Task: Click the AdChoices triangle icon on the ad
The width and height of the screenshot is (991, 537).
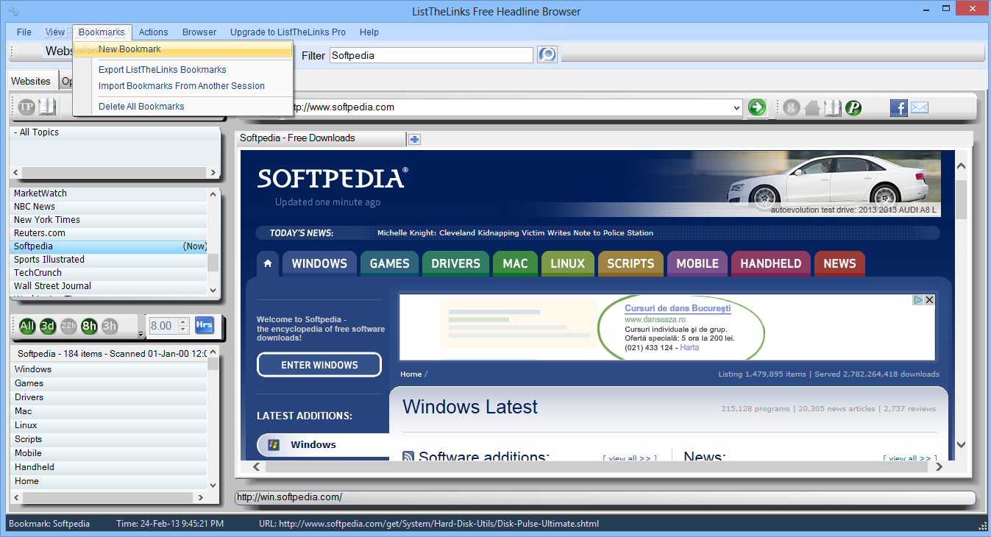Action: (918, 299)
